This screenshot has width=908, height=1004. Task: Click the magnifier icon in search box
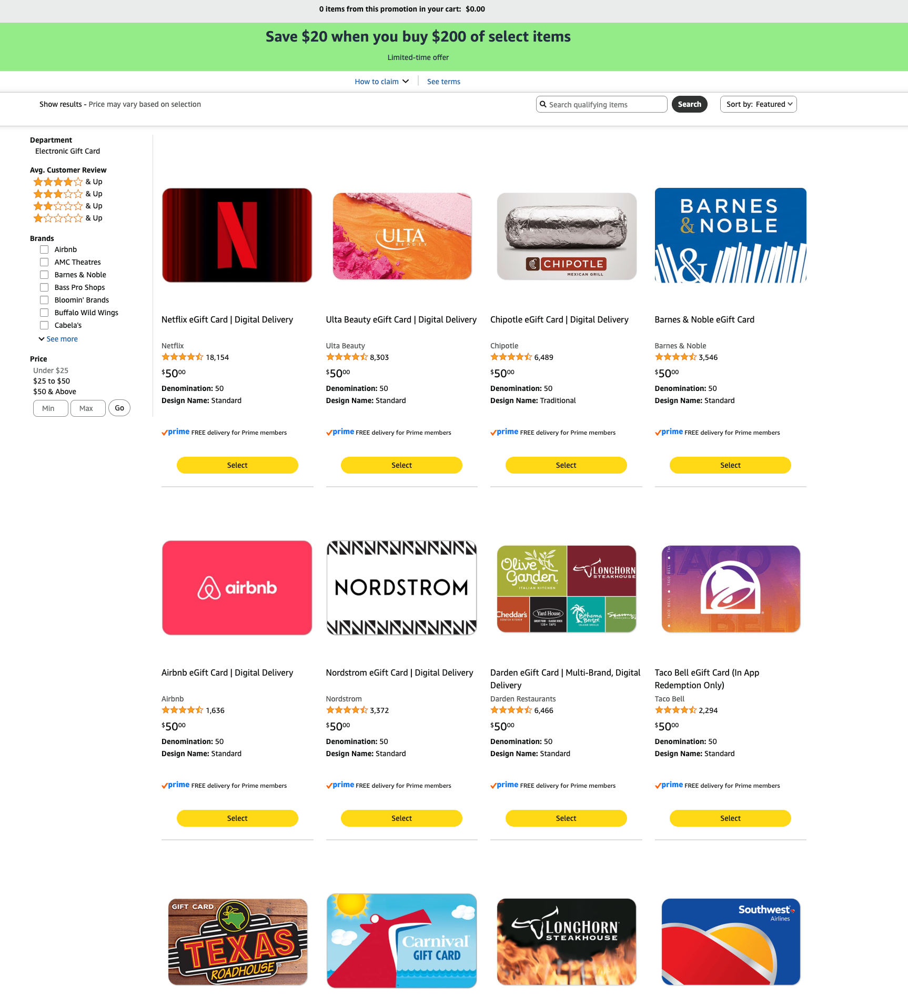click(543, 104)
